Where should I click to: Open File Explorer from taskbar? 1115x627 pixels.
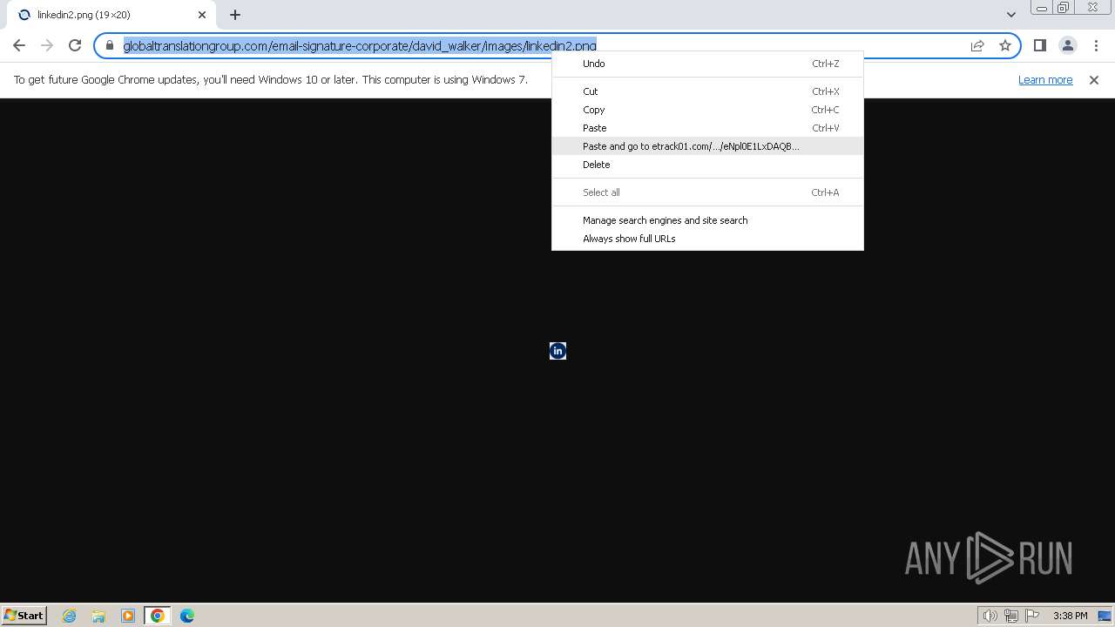[98, 616]
